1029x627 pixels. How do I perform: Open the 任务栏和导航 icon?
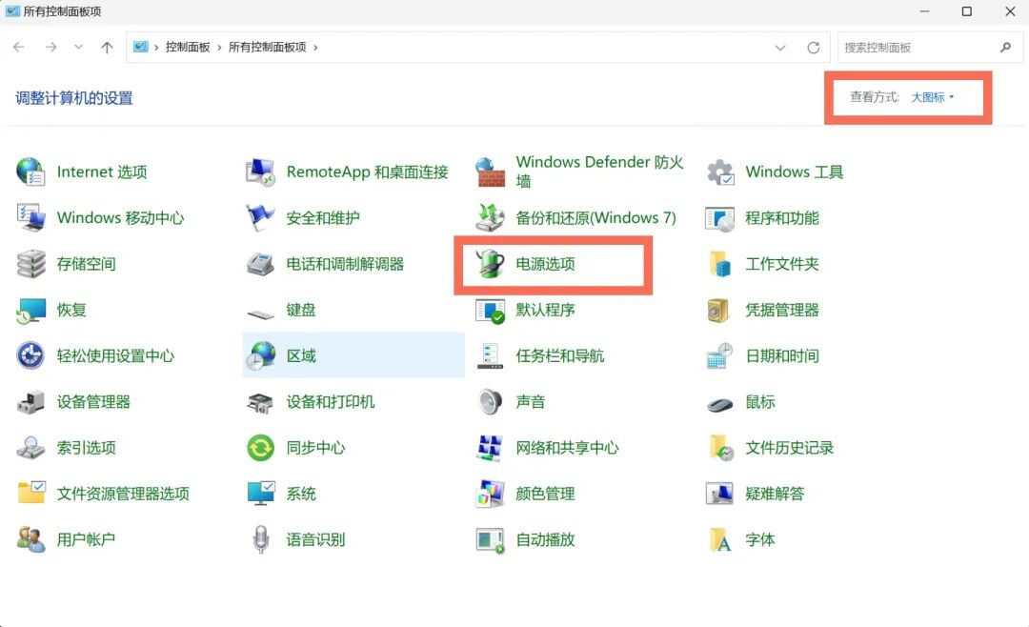point(491,355)
